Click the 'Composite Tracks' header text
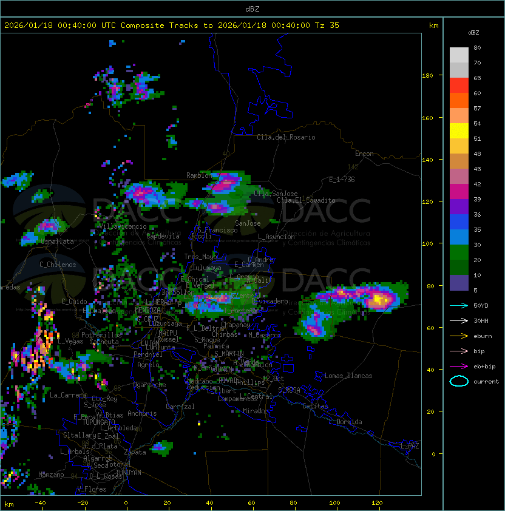 coord(160,25)
